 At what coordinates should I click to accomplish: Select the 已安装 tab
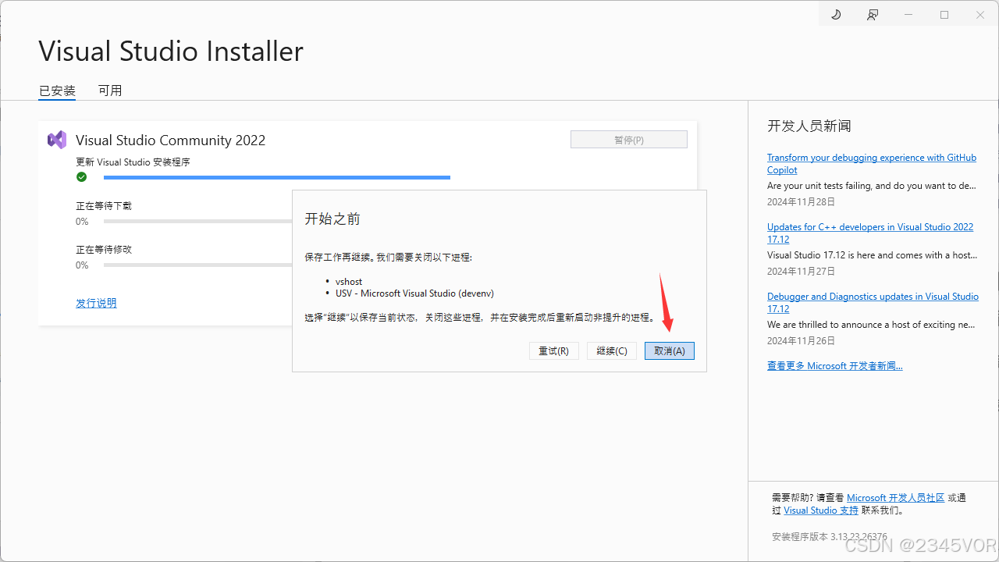(55, 90)
